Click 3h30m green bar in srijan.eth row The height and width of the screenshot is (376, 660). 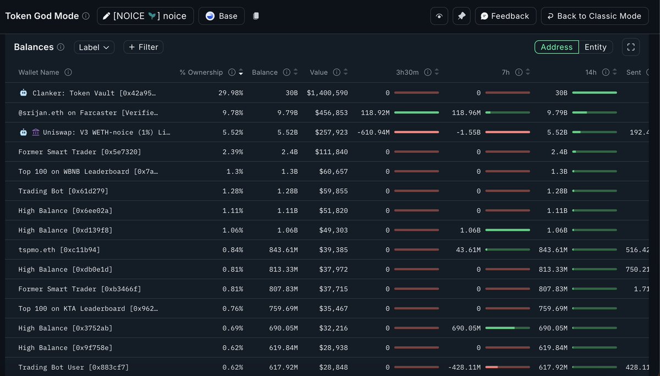click(416, 112)
